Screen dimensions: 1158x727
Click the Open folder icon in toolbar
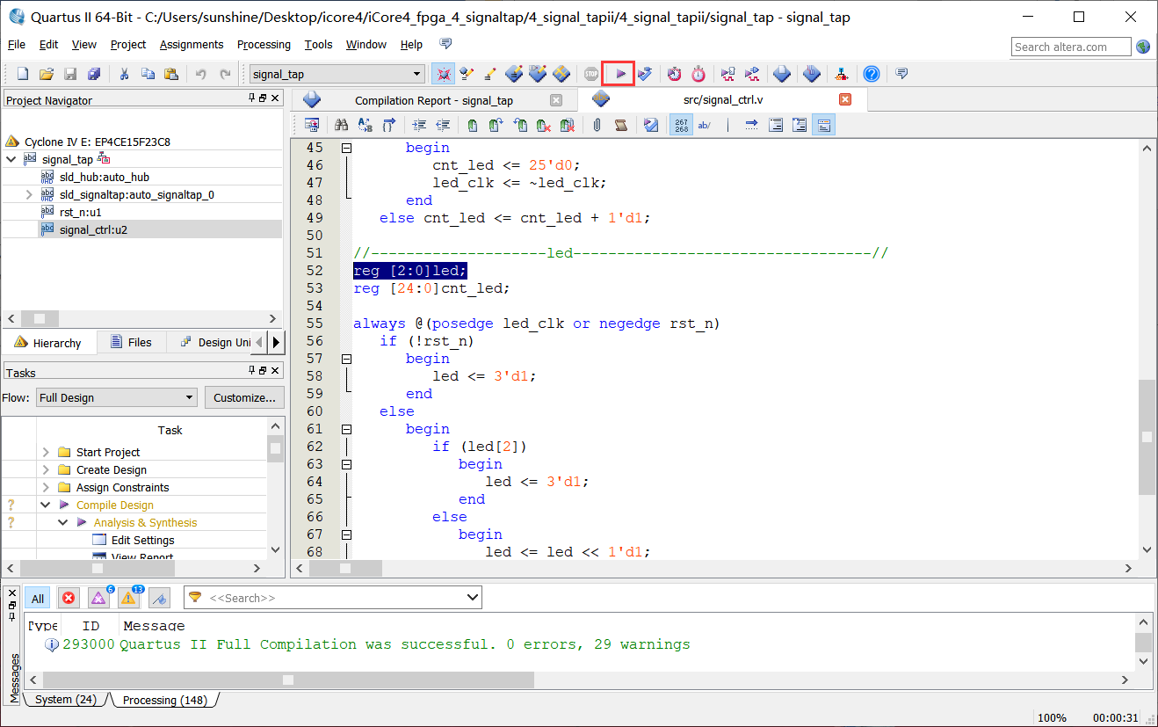tap(47, 74)
